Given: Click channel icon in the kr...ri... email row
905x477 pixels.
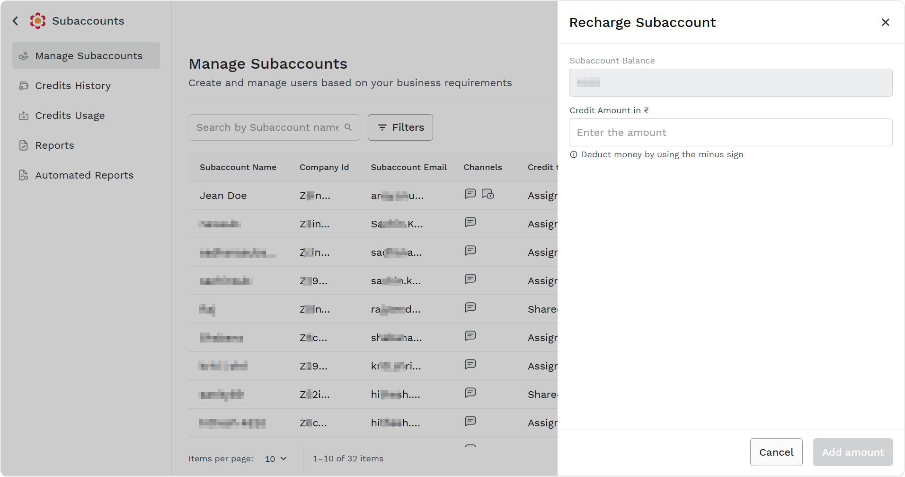Looking at the screenshot, I should tap(470, 364).
